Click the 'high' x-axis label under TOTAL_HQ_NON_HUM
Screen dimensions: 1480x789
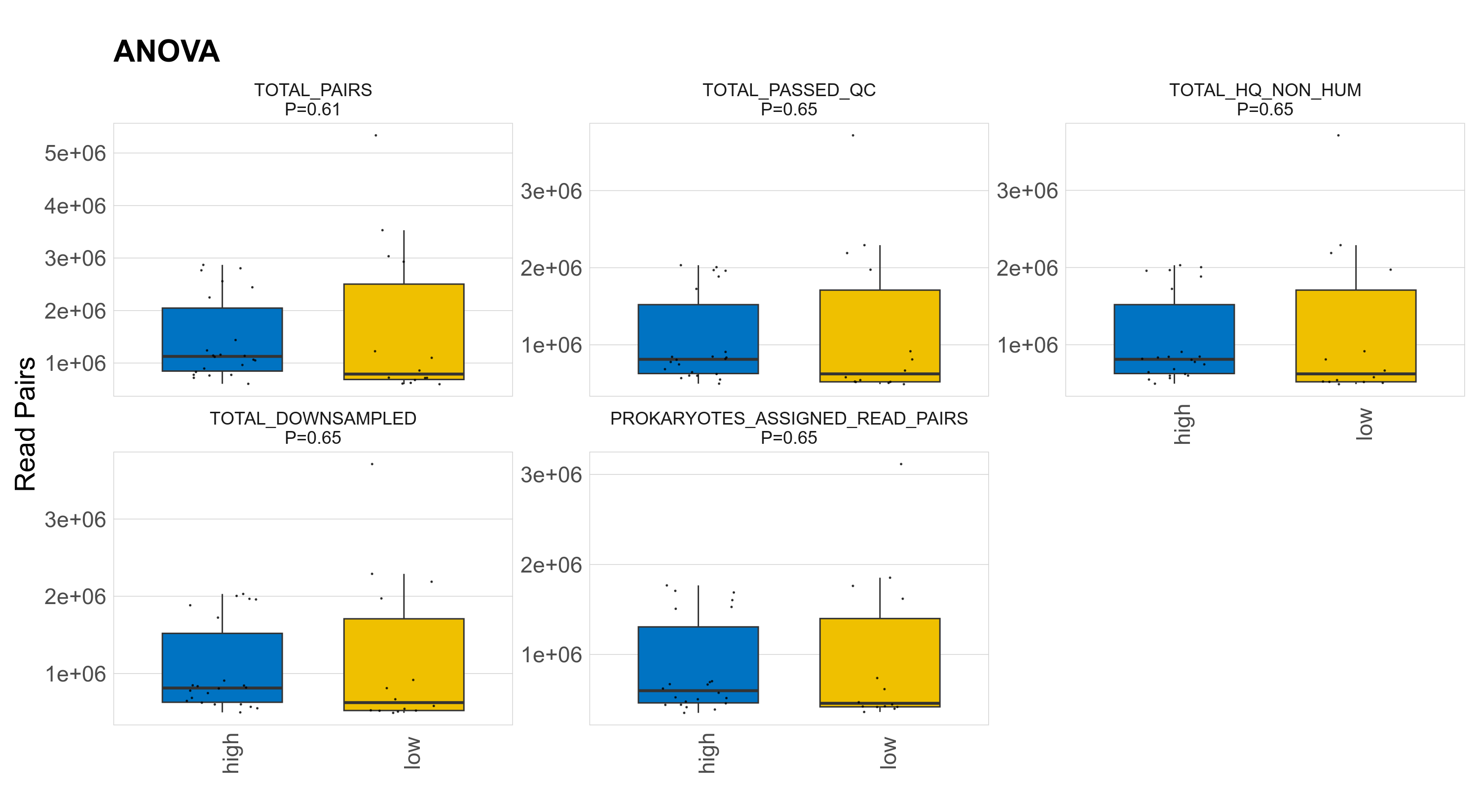1182,425
